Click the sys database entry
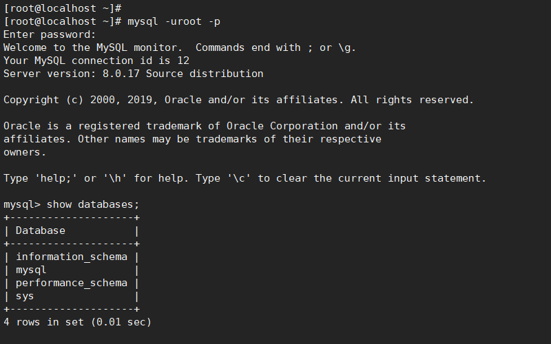551x344 pixels. coord(25,297)
